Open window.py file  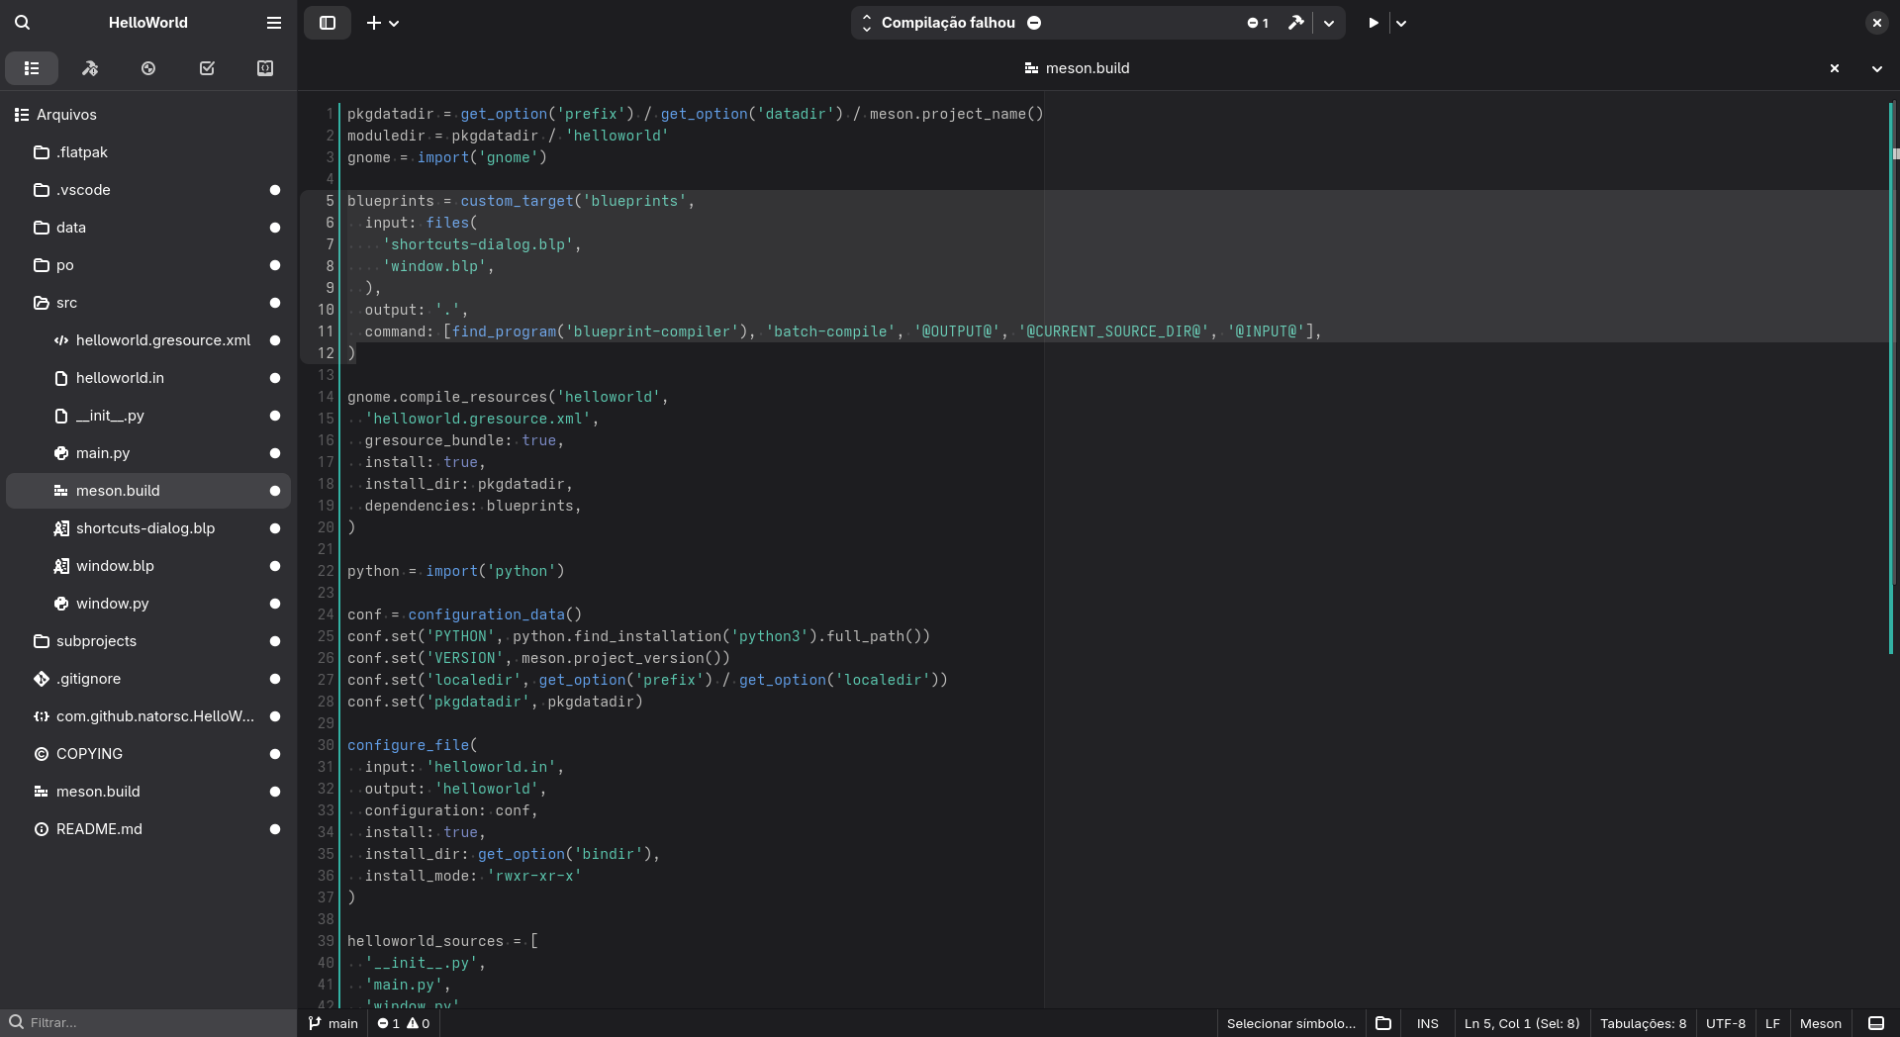148,604
